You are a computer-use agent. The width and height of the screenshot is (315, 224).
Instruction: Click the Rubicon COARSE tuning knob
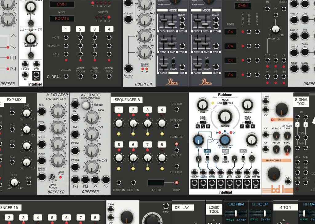pos(225,117)
